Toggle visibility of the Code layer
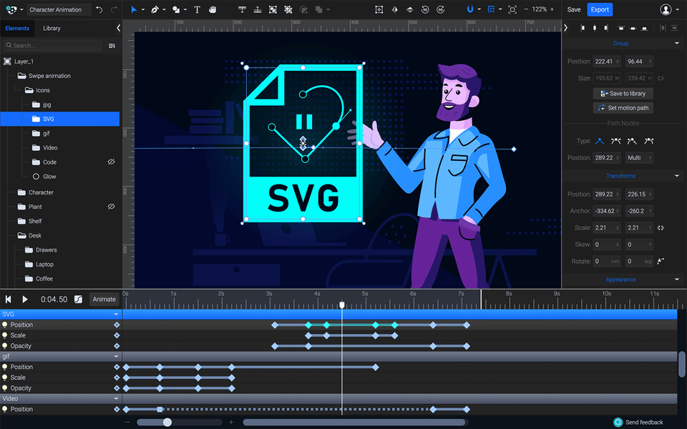This screenshot has width=687, height=429. pos(111,162)
